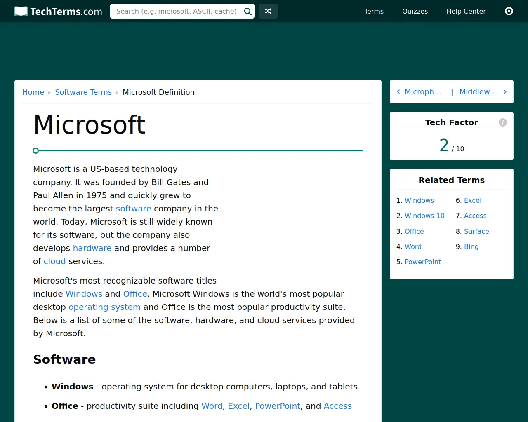Open PowerPoint from Related Terms list

[423, 262]
